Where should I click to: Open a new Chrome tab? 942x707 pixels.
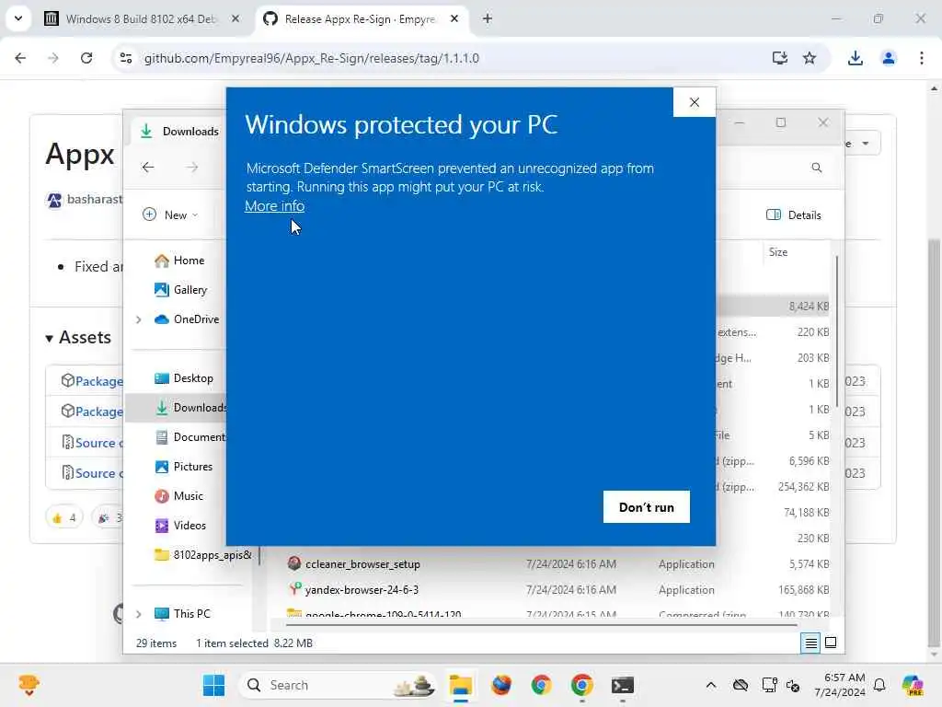pos(488,18)
